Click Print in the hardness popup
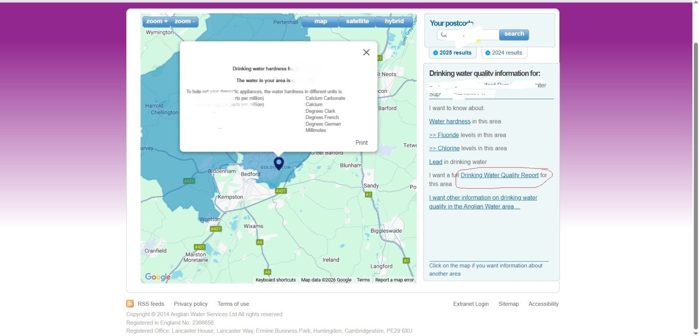 (361, 143)
